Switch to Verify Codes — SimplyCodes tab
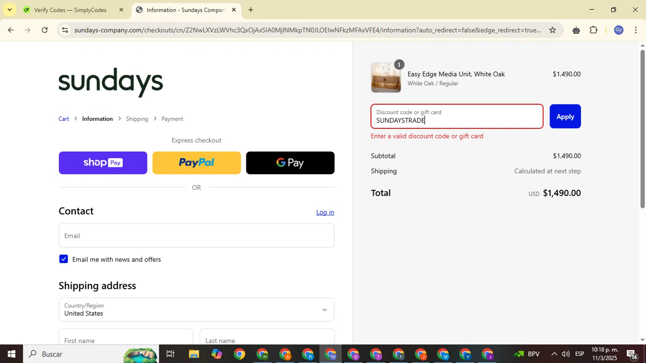646x363 pixels. point(70,10)
